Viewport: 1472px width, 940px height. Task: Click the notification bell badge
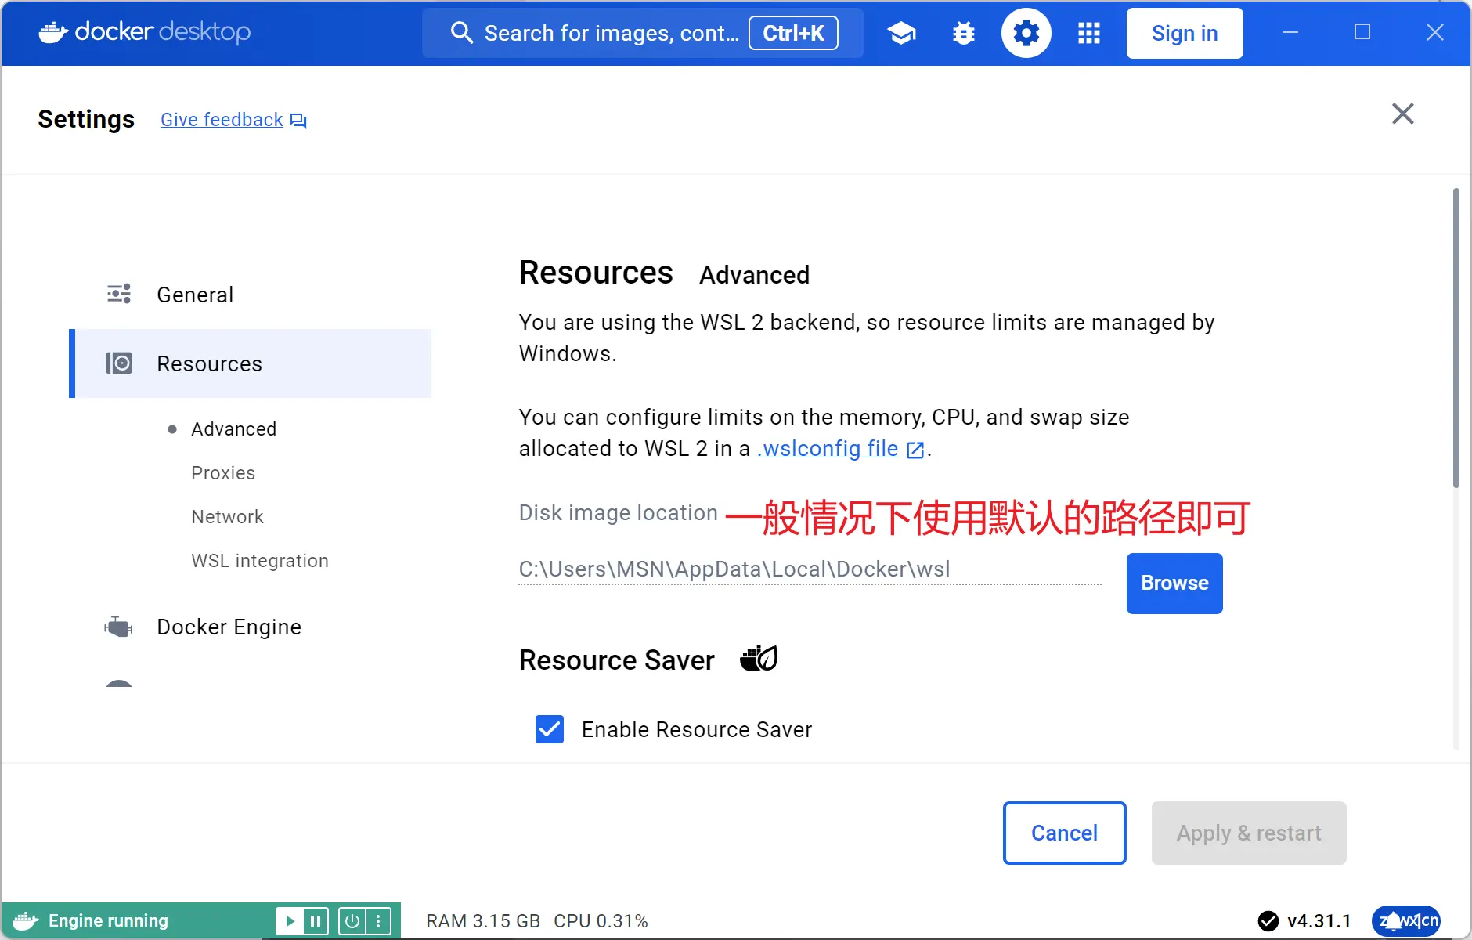1405,920
